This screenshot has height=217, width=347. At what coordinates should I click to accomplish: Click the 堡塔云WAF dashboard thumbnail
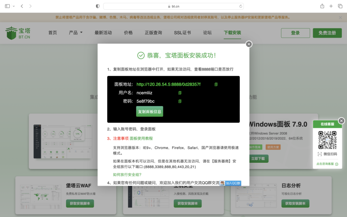tap(40, 197)
